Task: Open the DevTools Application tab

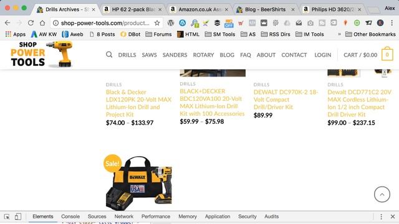Action: (218, 217)
